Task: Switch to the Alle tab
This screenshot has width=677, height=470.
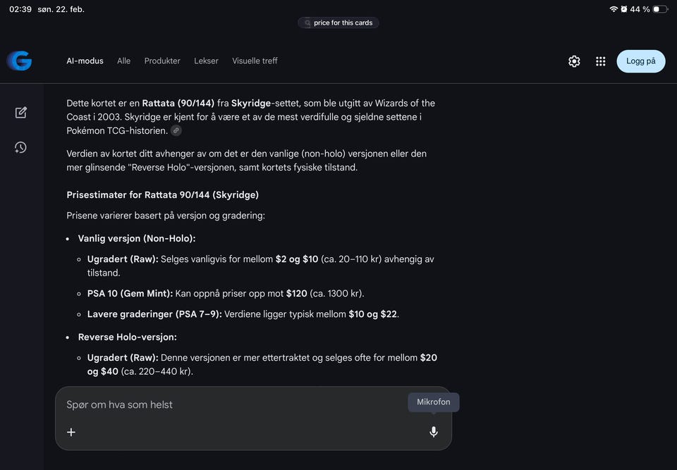Action: (124, 61)
